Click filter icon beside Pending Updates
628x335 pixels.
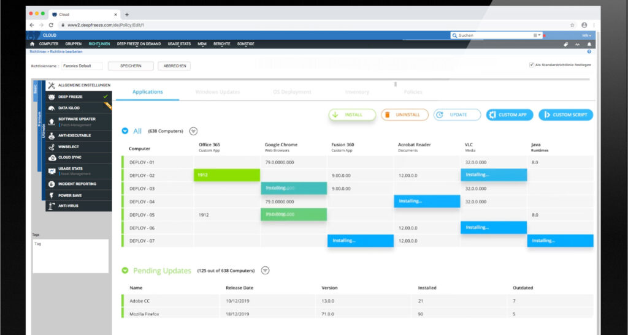[265, 270]
